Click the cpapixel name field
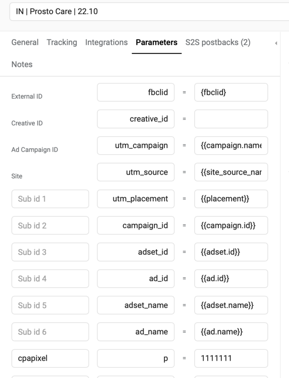 pyautogui.click(x=50, y=358)
